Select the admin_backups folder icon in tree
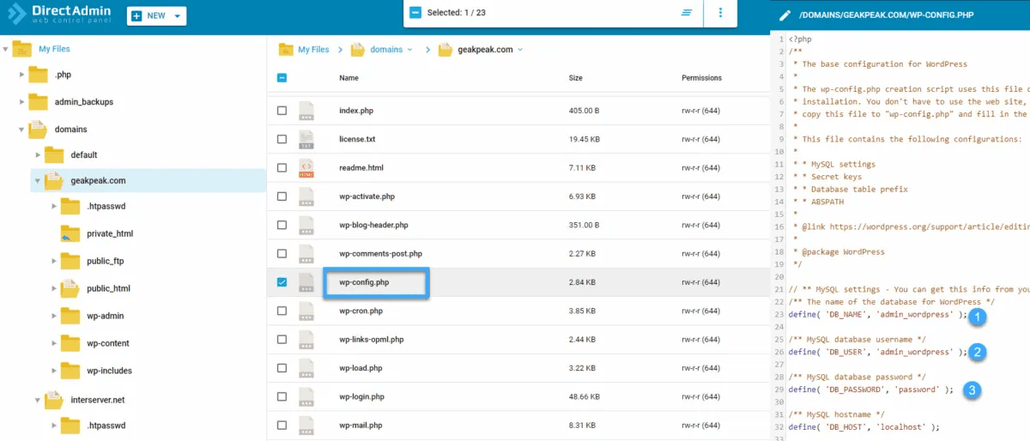 [x=38, y=101]
